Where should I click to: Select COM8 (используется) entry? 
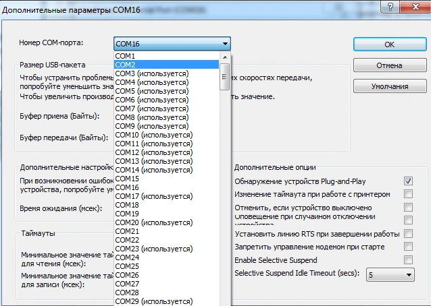167,117
